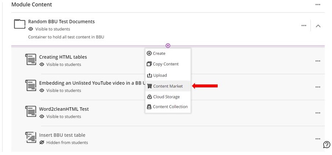
Task: Close the add-content menu using purple X
Action: click(168, 46)
